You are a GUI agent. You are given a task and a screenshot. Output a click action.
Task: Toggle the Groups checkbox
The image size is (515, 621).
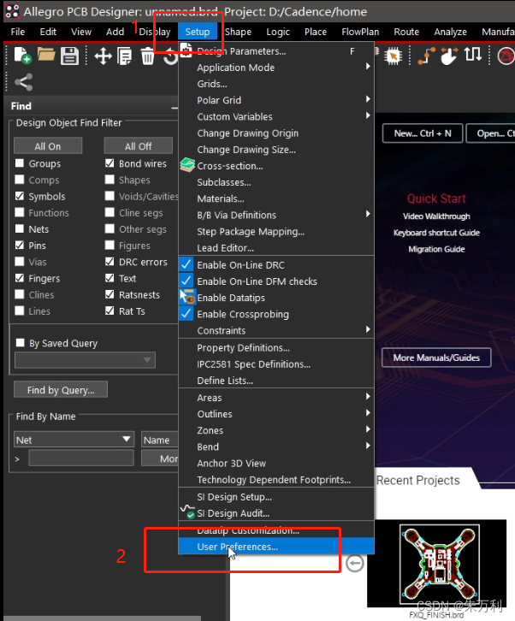[20, 163]
